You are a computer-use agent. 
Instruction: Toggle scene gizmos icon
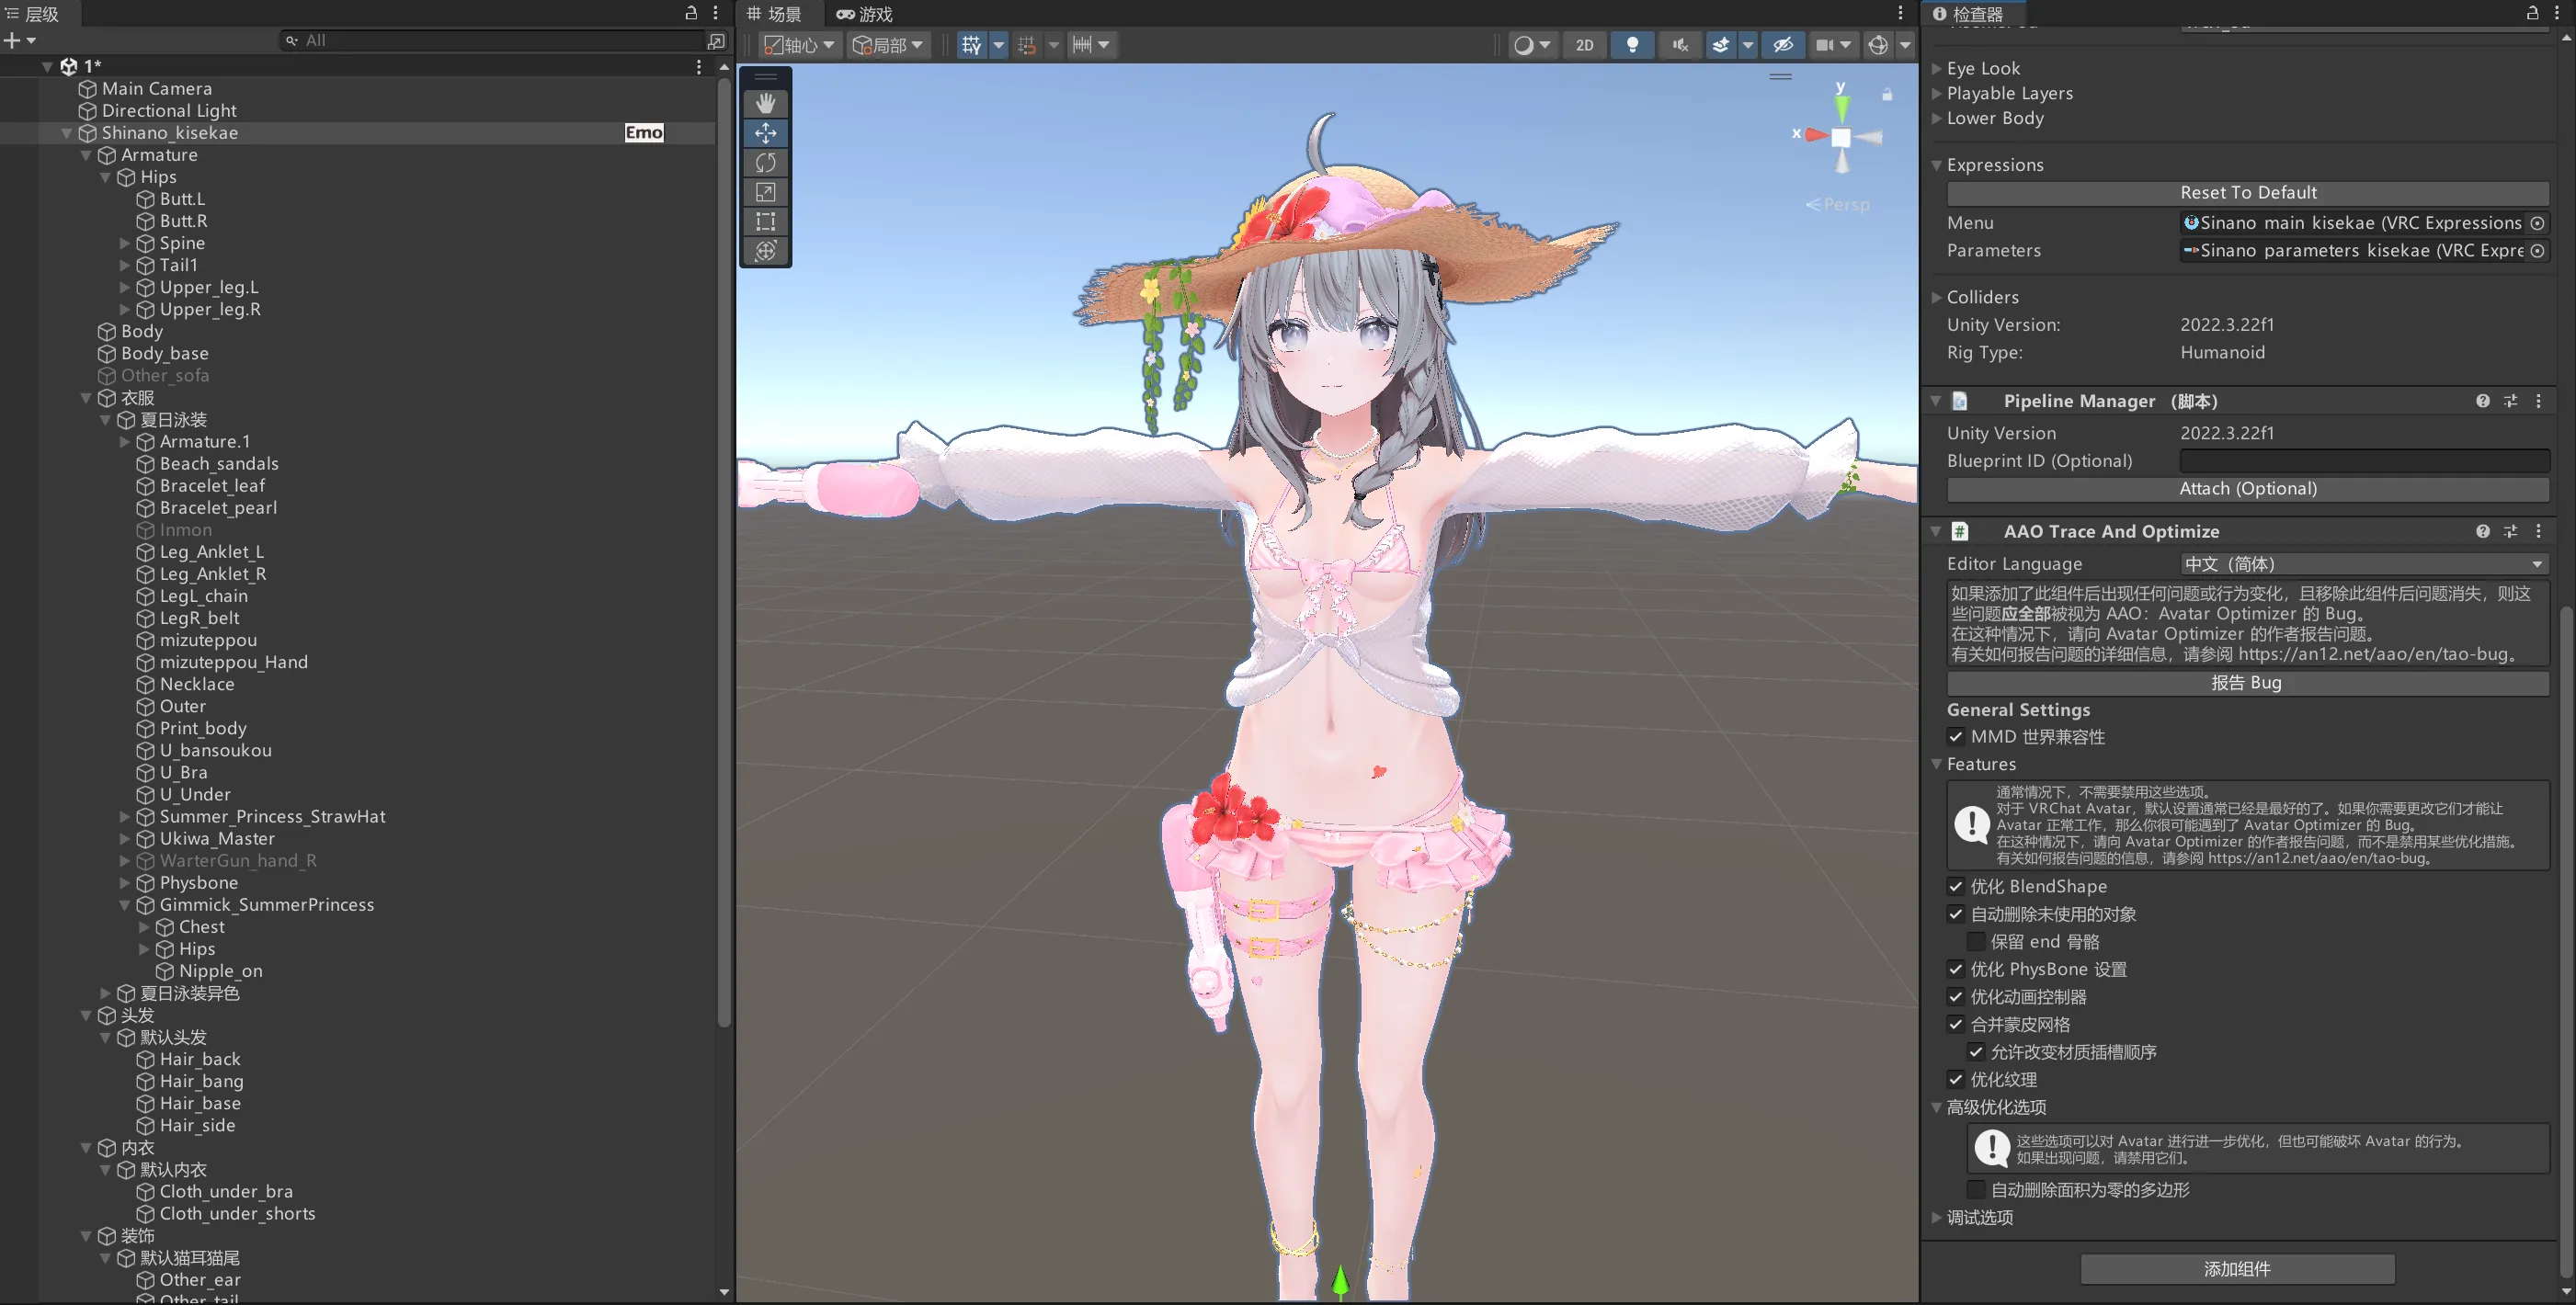coord(1878,45)
